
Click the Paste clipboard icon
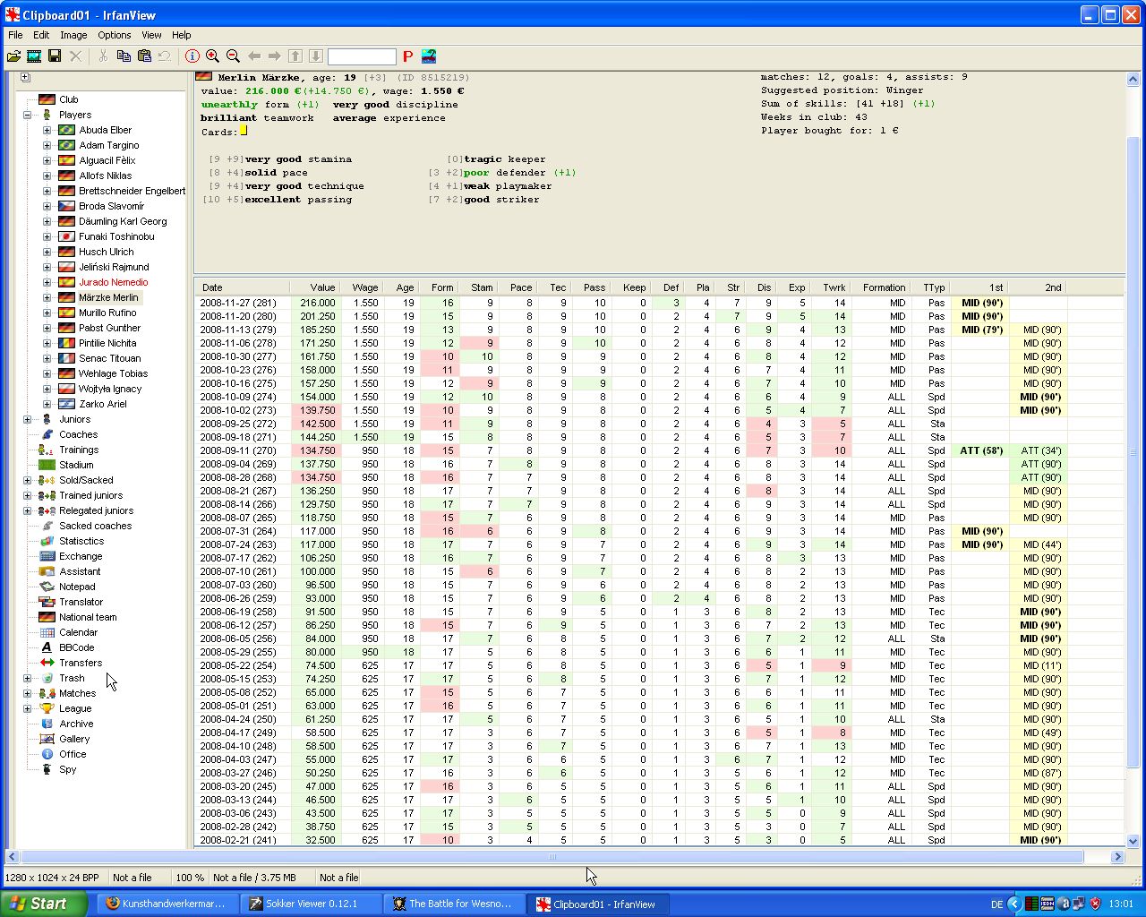coord(144,56)
